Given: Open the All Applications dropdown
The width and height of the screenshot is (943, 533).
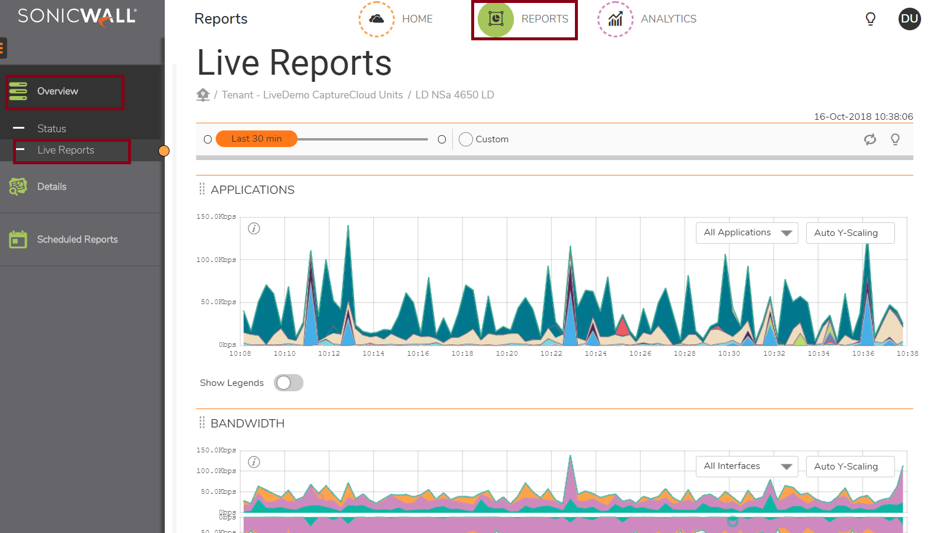Looking at the screenshot, I should 747,233.
